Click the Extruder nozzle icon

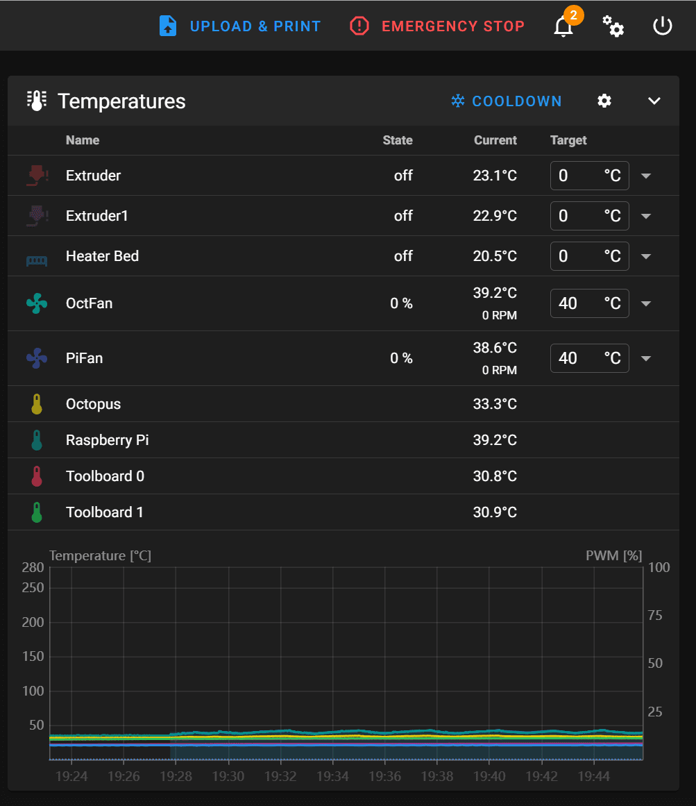click(37, 175)
